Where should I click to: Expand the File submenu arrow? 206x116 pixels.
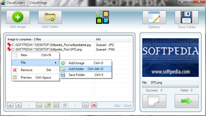(56, 63)
